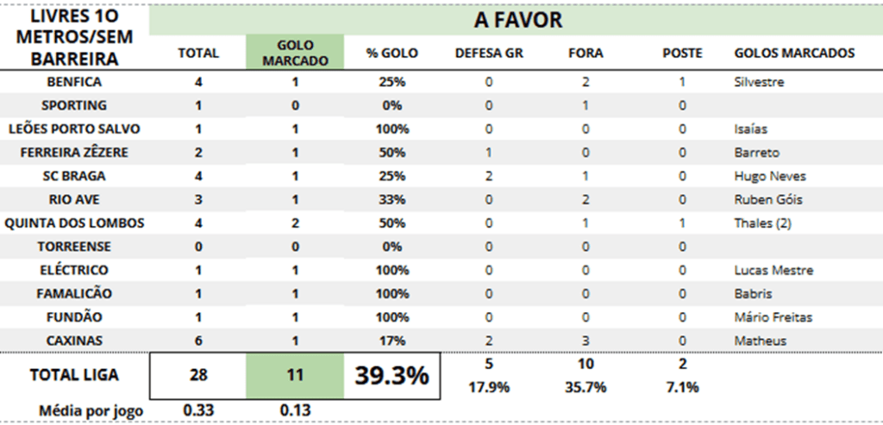Select the league total cell showing 28
Image resolution: width=883 pixels, height=425 pixels.
pyautogui.click(x=197, y=376)
